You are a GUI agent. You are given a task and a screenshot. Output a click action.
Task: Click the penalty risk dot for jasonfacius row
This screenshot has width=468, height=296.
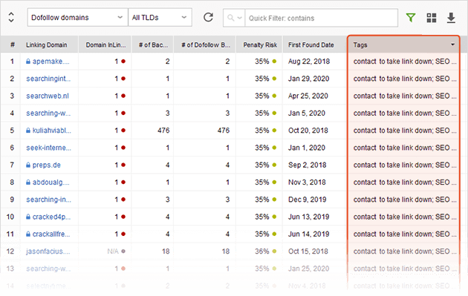274,251
